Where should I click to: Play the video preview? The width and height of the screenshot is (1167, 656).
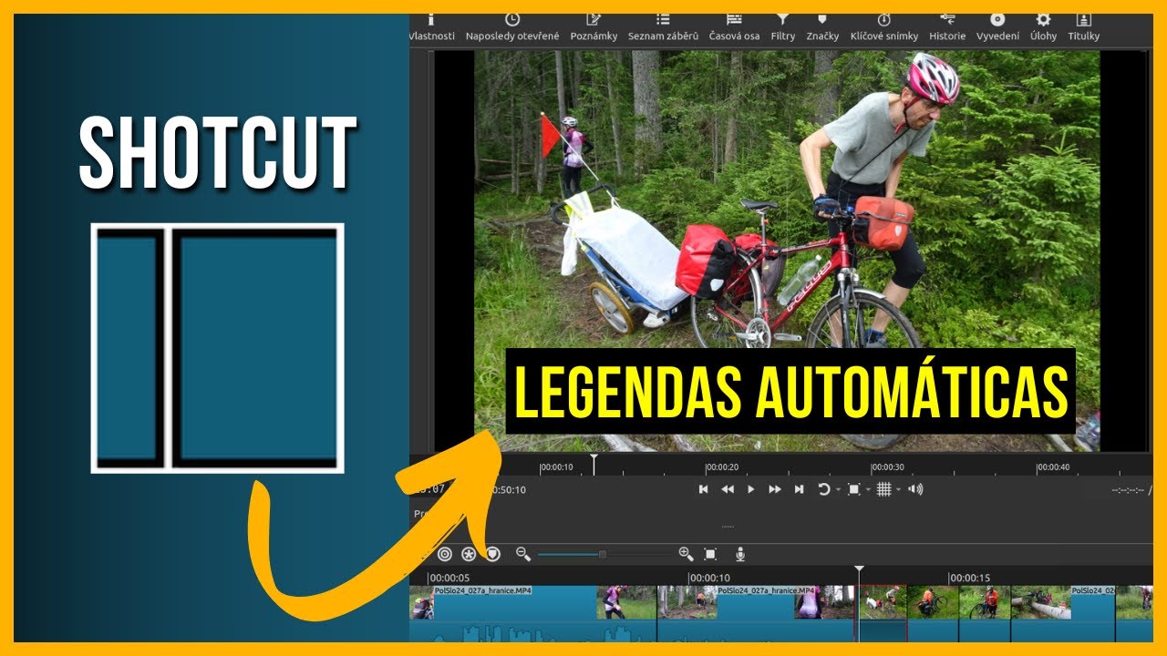pyautogui.click(x=751, y=489)
